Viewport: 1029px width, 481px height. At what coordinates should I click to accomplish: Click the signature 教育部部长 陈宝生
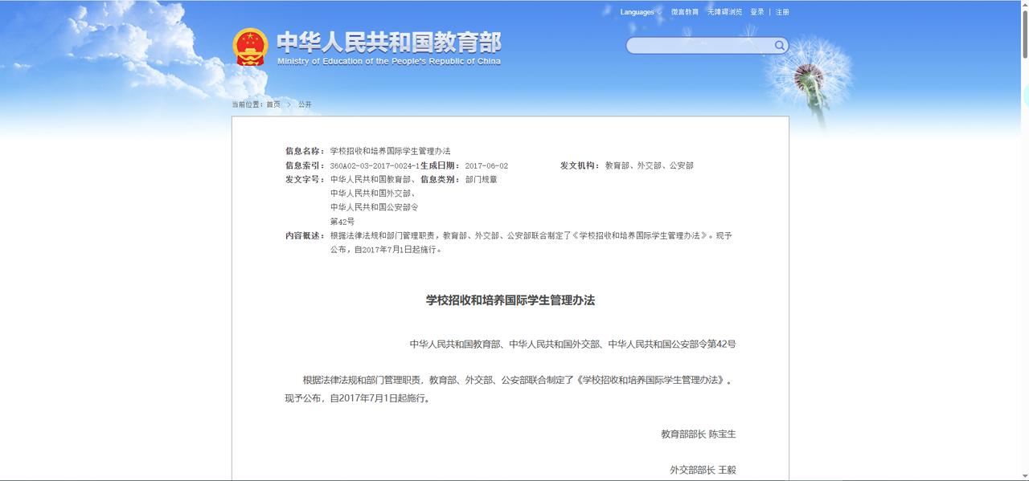(699, 434)
